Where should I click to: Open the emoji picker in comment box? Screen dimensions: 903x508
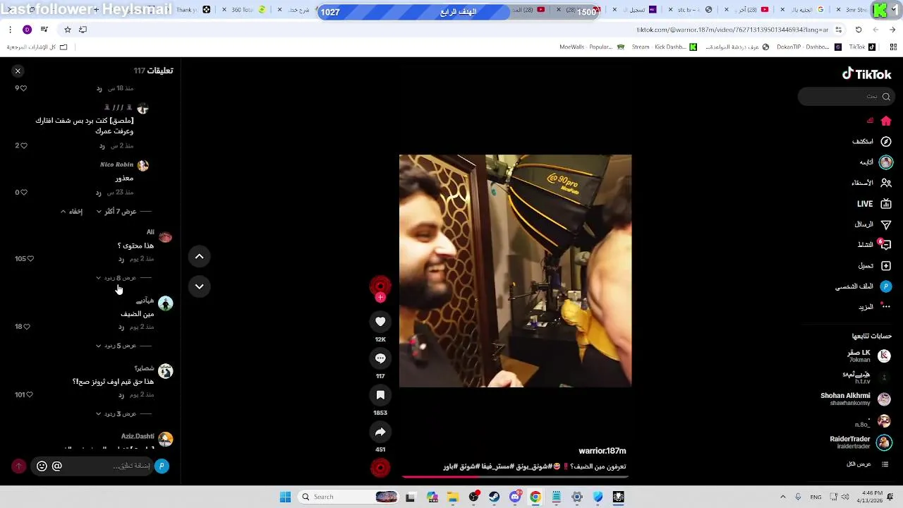tap(42, 466)
